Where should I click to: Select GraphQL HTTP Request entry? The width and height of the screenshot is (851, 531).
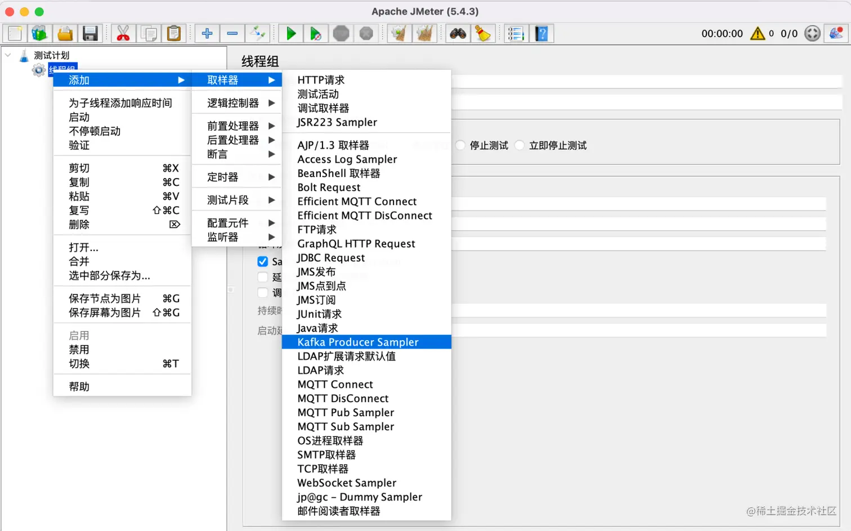click(366, 244)
